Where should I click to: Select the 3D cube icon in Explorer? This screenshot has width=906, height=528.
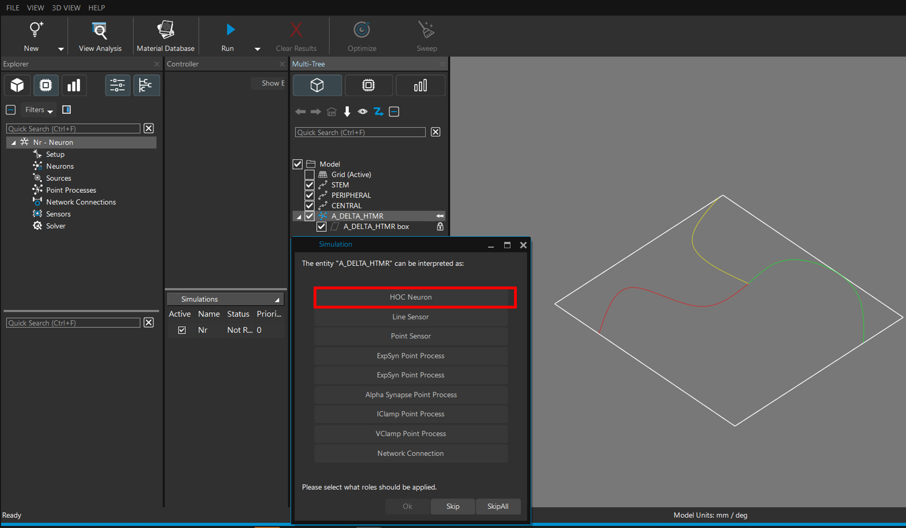click(x=17, y=85)
